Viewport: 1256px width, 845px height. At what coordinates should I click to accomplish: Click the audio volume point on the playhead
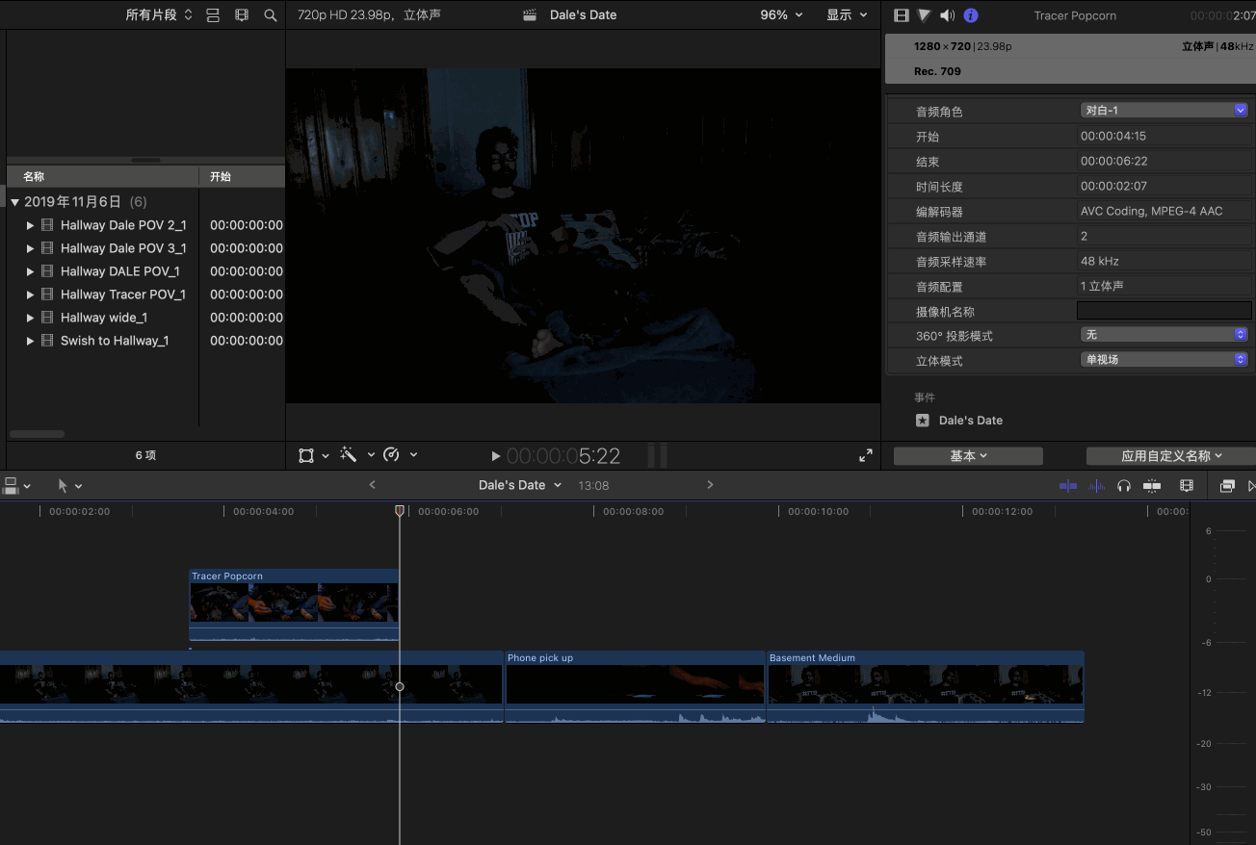pyautogui.click(x=400, y=687)
